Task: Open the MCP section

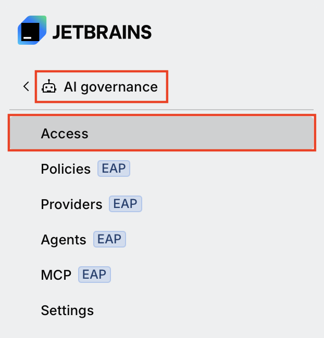Action: pyautogui.click(x=56, y=275)
